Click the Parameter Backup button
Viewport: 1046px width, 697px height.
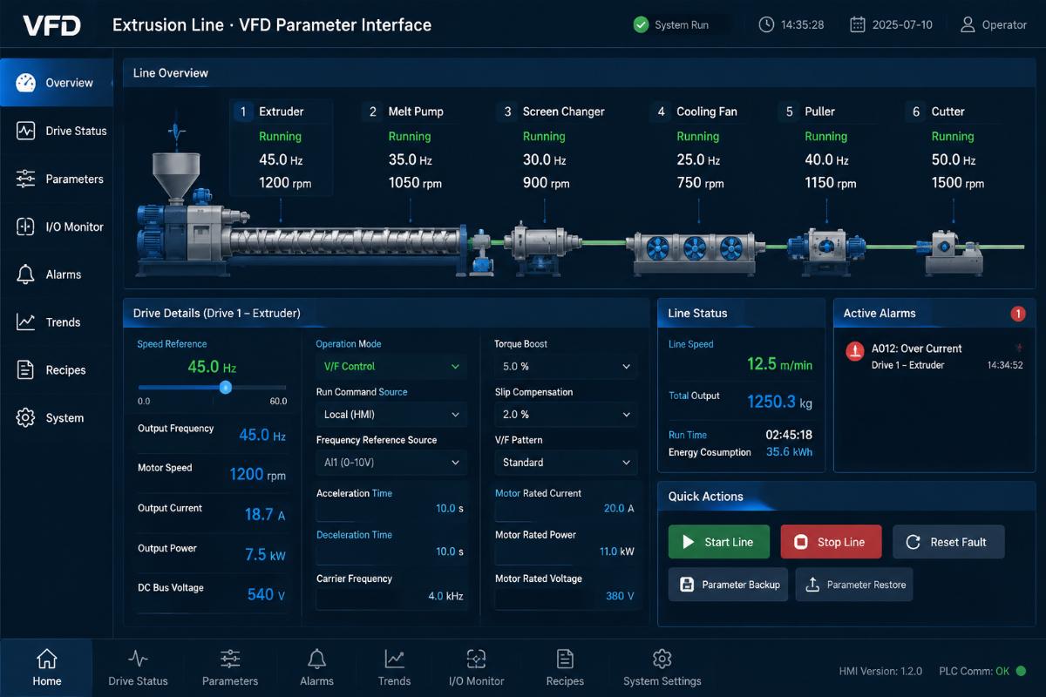point(728,585)
